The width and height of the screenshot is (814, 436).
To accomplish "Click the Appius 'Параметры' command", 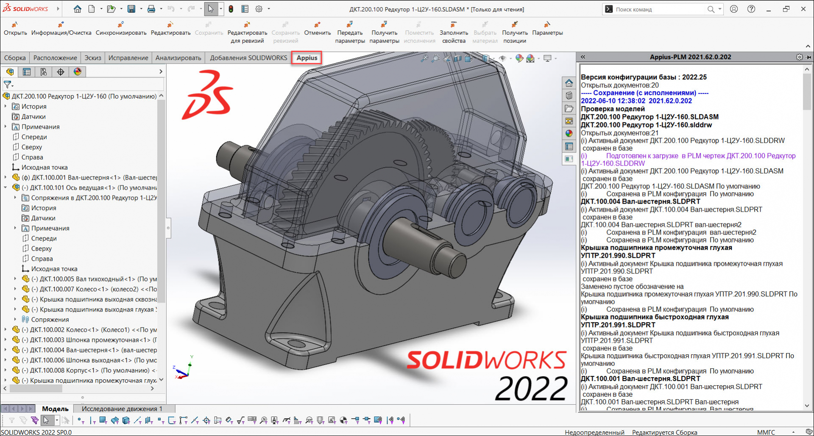I will click(x=547, y=29).
